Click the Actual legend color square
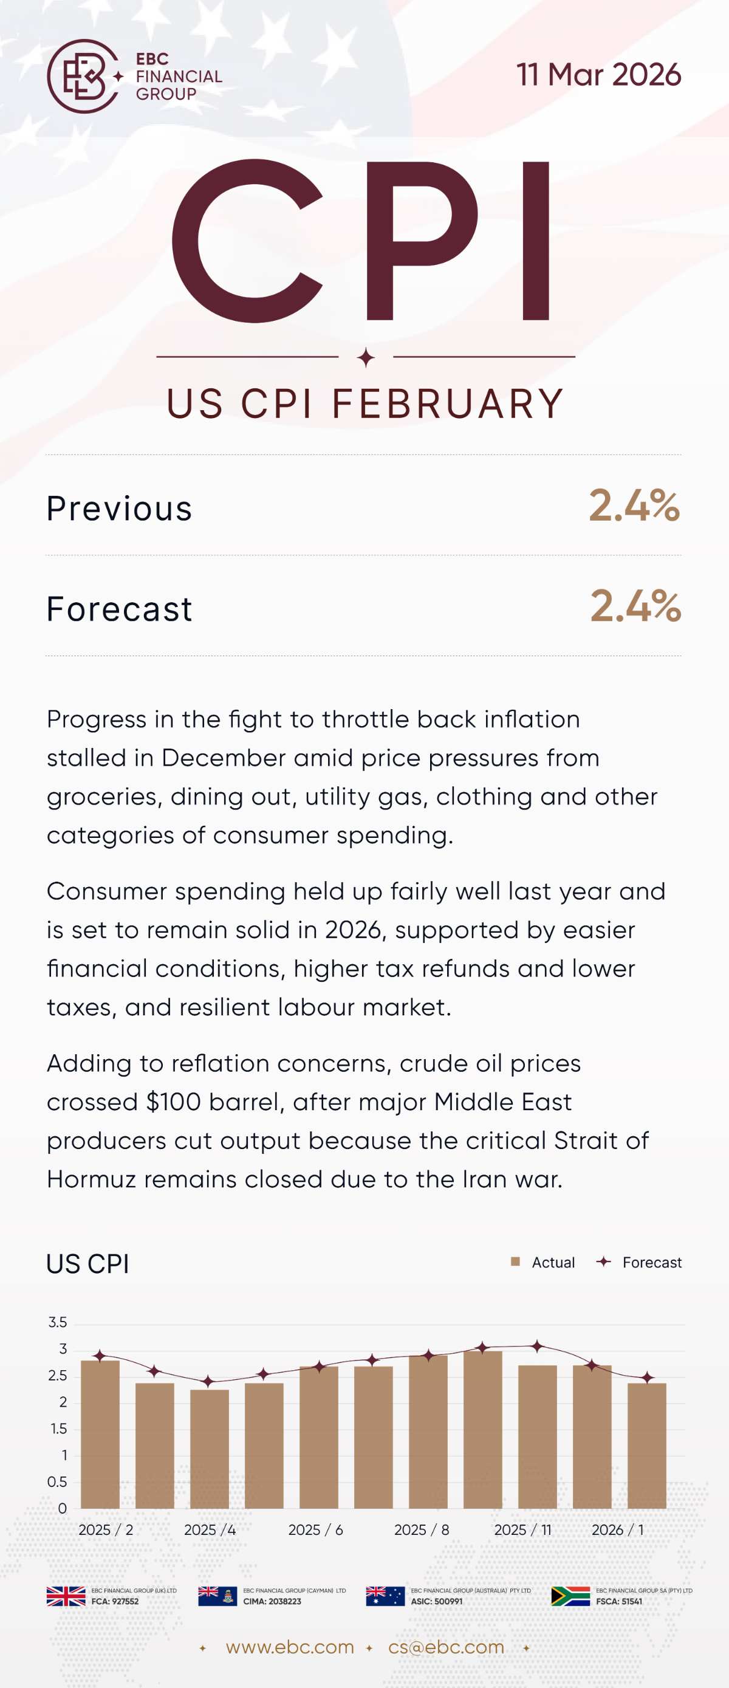The image size is (729, 1688). [x=516, y=1261]
